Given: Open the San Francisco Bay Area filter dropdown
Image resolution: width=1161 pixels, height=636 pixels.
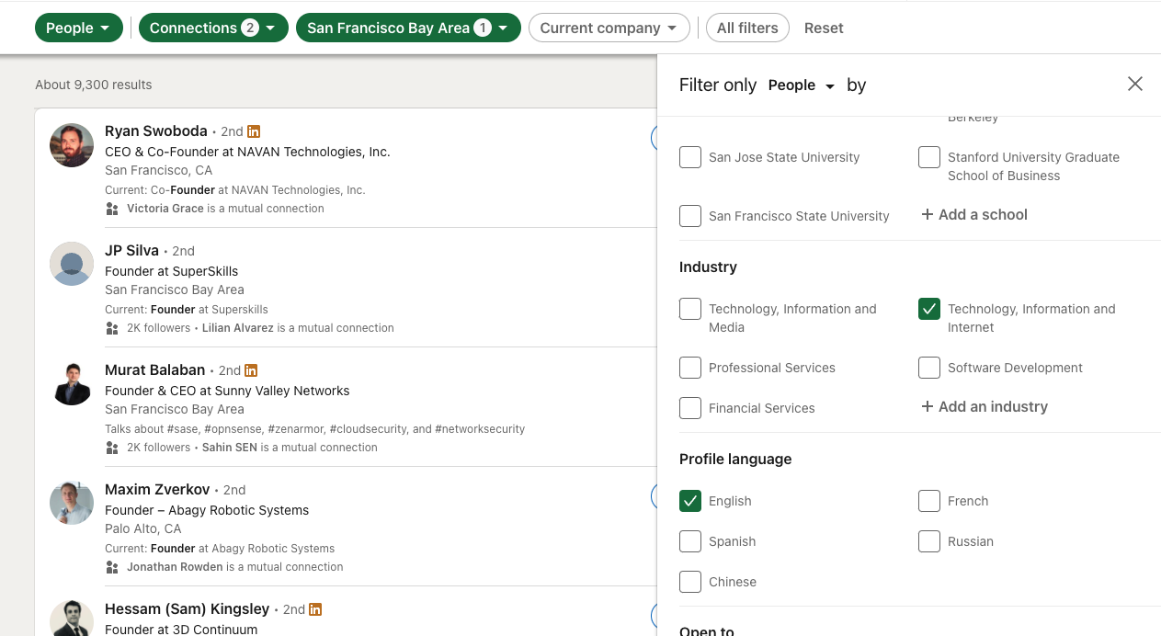Looking at the screenshot, I should pyautogui.click(x=408, y=28).
